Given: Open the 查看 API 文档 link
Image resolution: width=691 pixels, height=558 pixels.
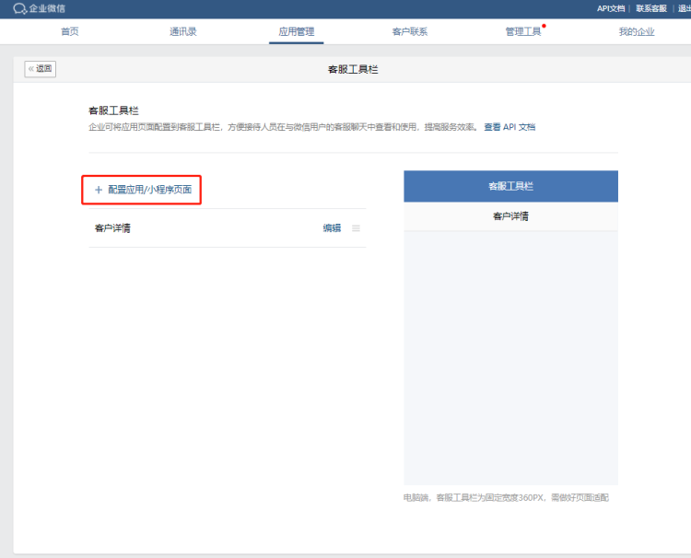Looking at the screenshot, I should point(509,127).
